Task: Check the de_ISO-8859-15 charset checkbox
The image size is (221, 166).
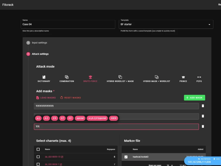Action: [38, 157]
